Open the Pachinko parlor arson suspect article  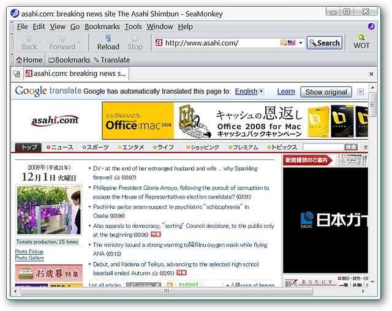point(171,211)
